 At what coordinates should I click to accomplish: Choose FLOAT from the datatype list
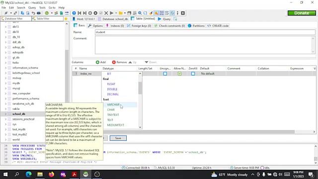[x=111, y=84]
